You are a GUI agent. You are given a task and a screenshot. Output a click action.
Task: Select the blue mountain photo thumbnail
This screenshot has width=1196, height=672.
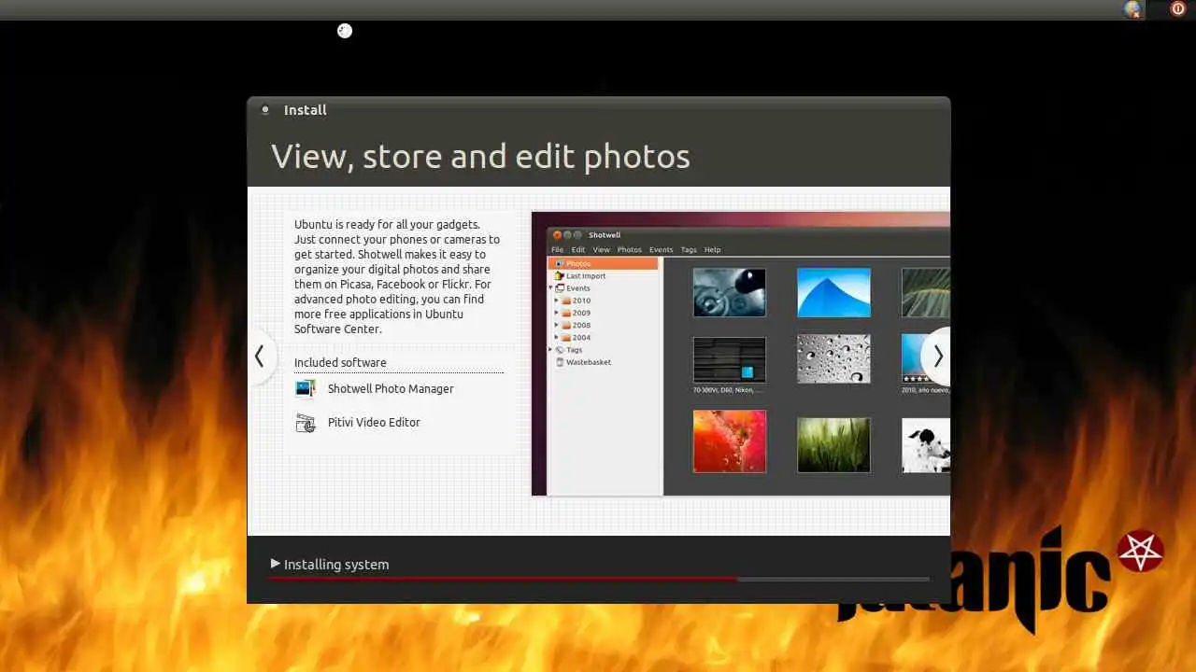coord(833,292)
